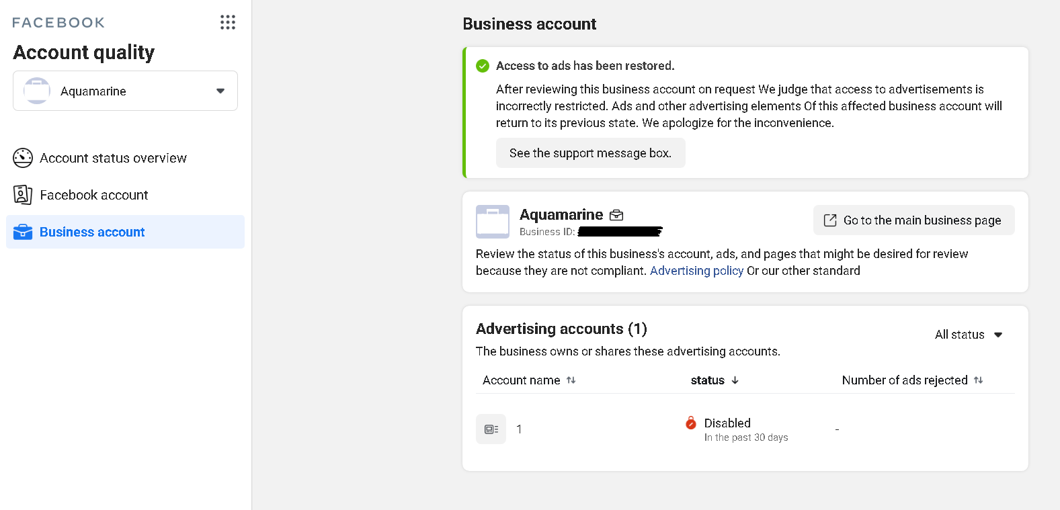Click the Disabled status text

(727, 423)
